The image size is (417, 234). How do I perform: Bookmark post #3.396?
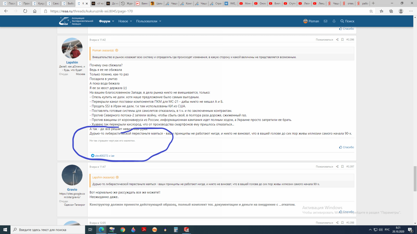pyautogui.click(x=342, y=40)
